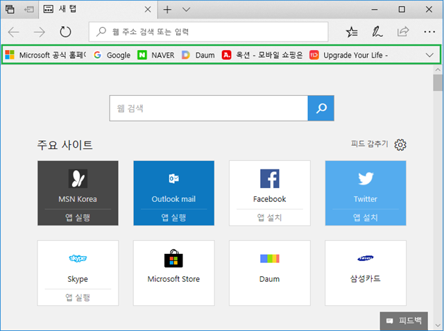Screen dimensions: 444x331
Task: Open Upgrade Your Life favorite
Action: click(x=349, y=55)
